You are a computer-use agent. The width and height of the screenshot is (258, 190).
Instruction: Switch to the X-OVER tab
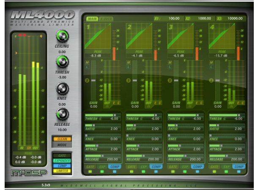tap(106, 19)
